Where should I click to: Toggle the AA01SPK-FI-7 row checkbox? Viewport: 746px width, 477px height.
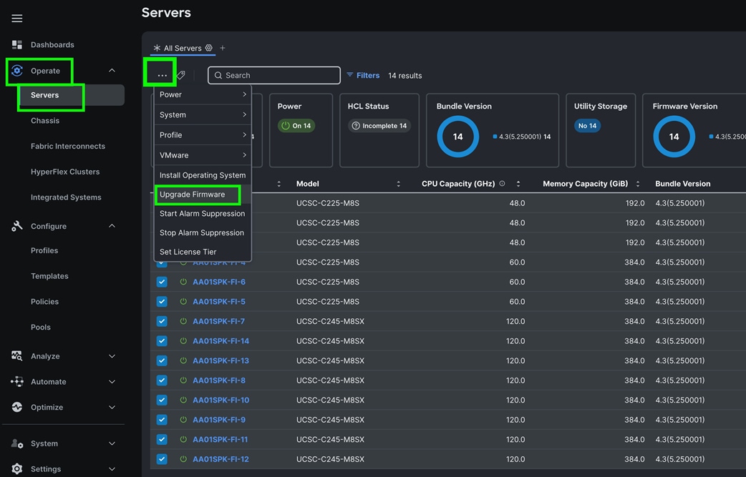(x=162, y=321)
